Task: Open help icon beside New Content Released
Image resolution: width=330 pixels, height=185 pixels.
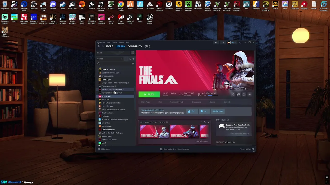Action: 167,122
